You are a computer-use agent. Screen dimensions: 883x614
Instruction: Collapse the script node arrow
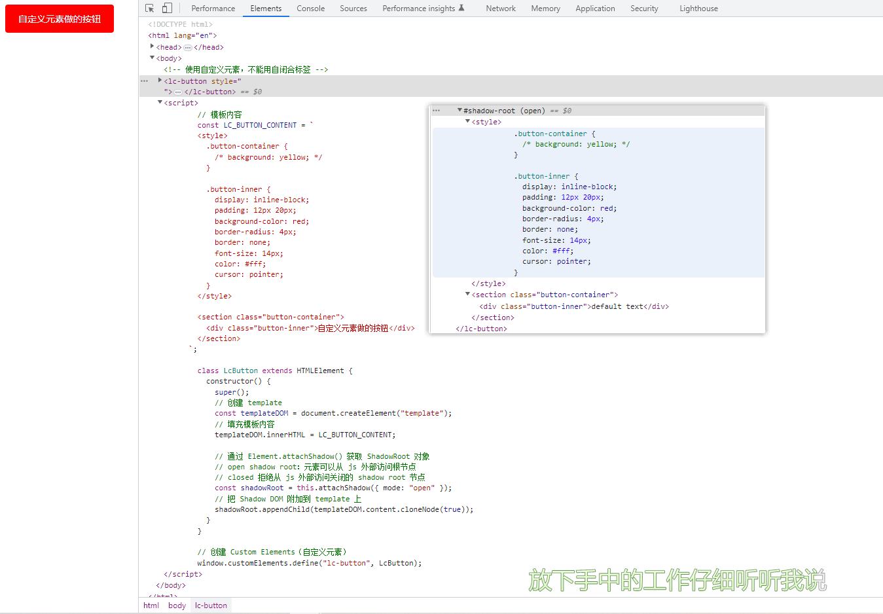pyautogui.click(x=160, y=102)
